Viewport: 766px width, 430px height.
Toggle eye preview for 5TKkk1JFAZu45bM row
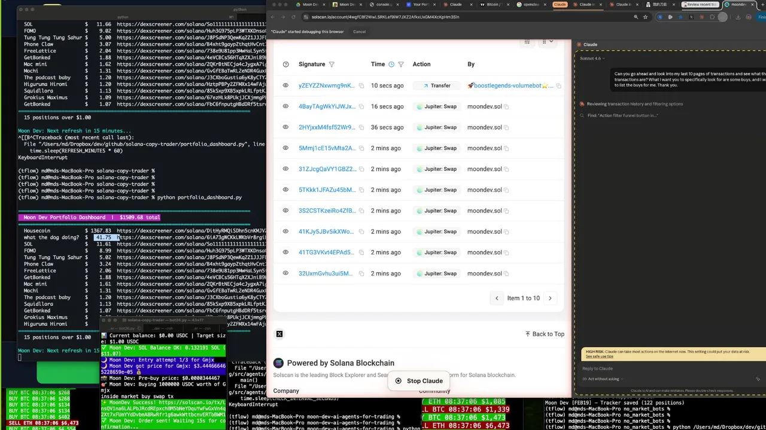pyautogui.click(x=285, y=191)
